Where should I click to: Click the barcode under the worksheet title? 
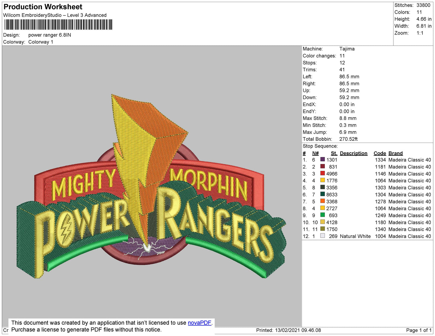(58, 25)
